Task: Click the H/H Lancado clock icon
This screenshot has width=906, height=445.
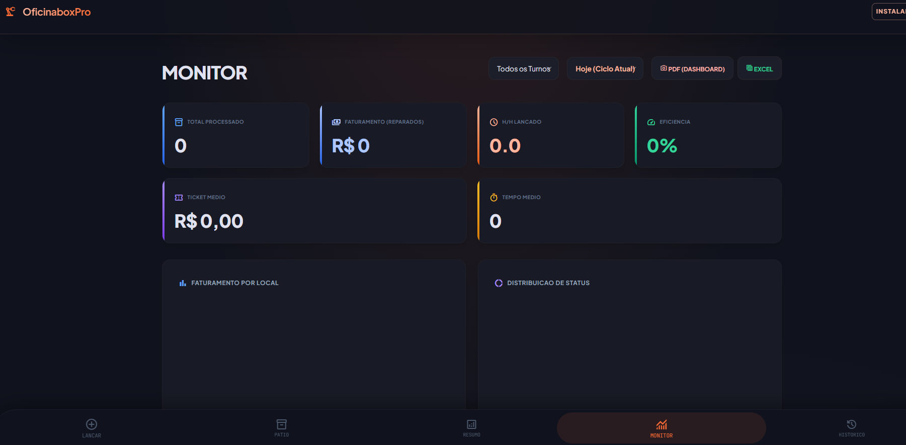Action: (494, 122)
